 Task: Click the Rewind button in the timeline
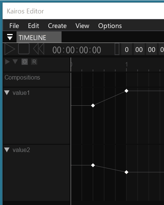(x=39, y=49)
